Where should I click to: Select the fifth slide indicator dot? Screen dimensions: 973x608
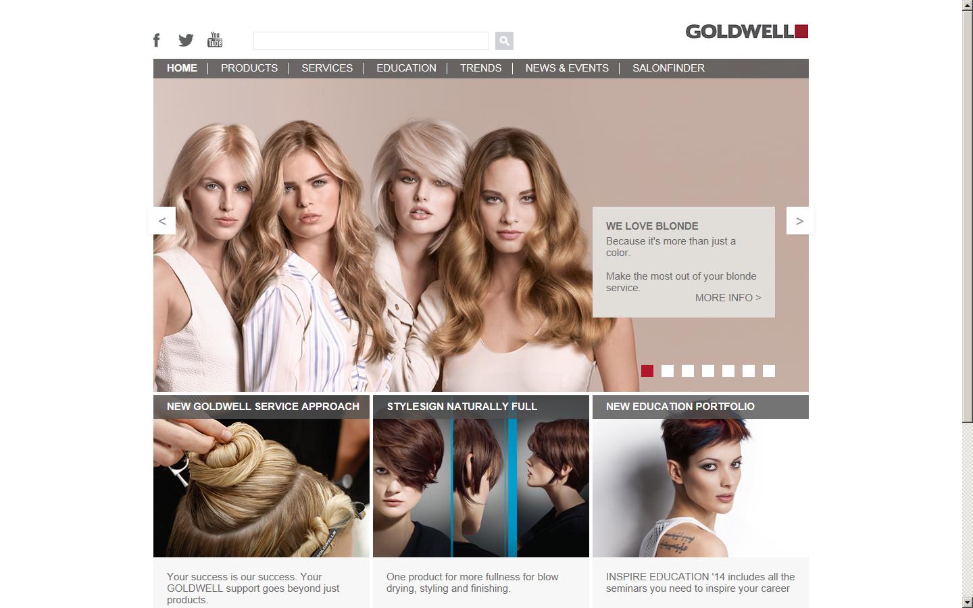(728, 370)
